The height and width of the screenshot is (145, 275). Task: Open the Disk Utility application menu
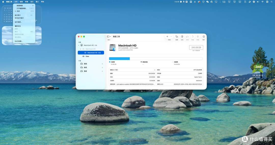(9, 2)
